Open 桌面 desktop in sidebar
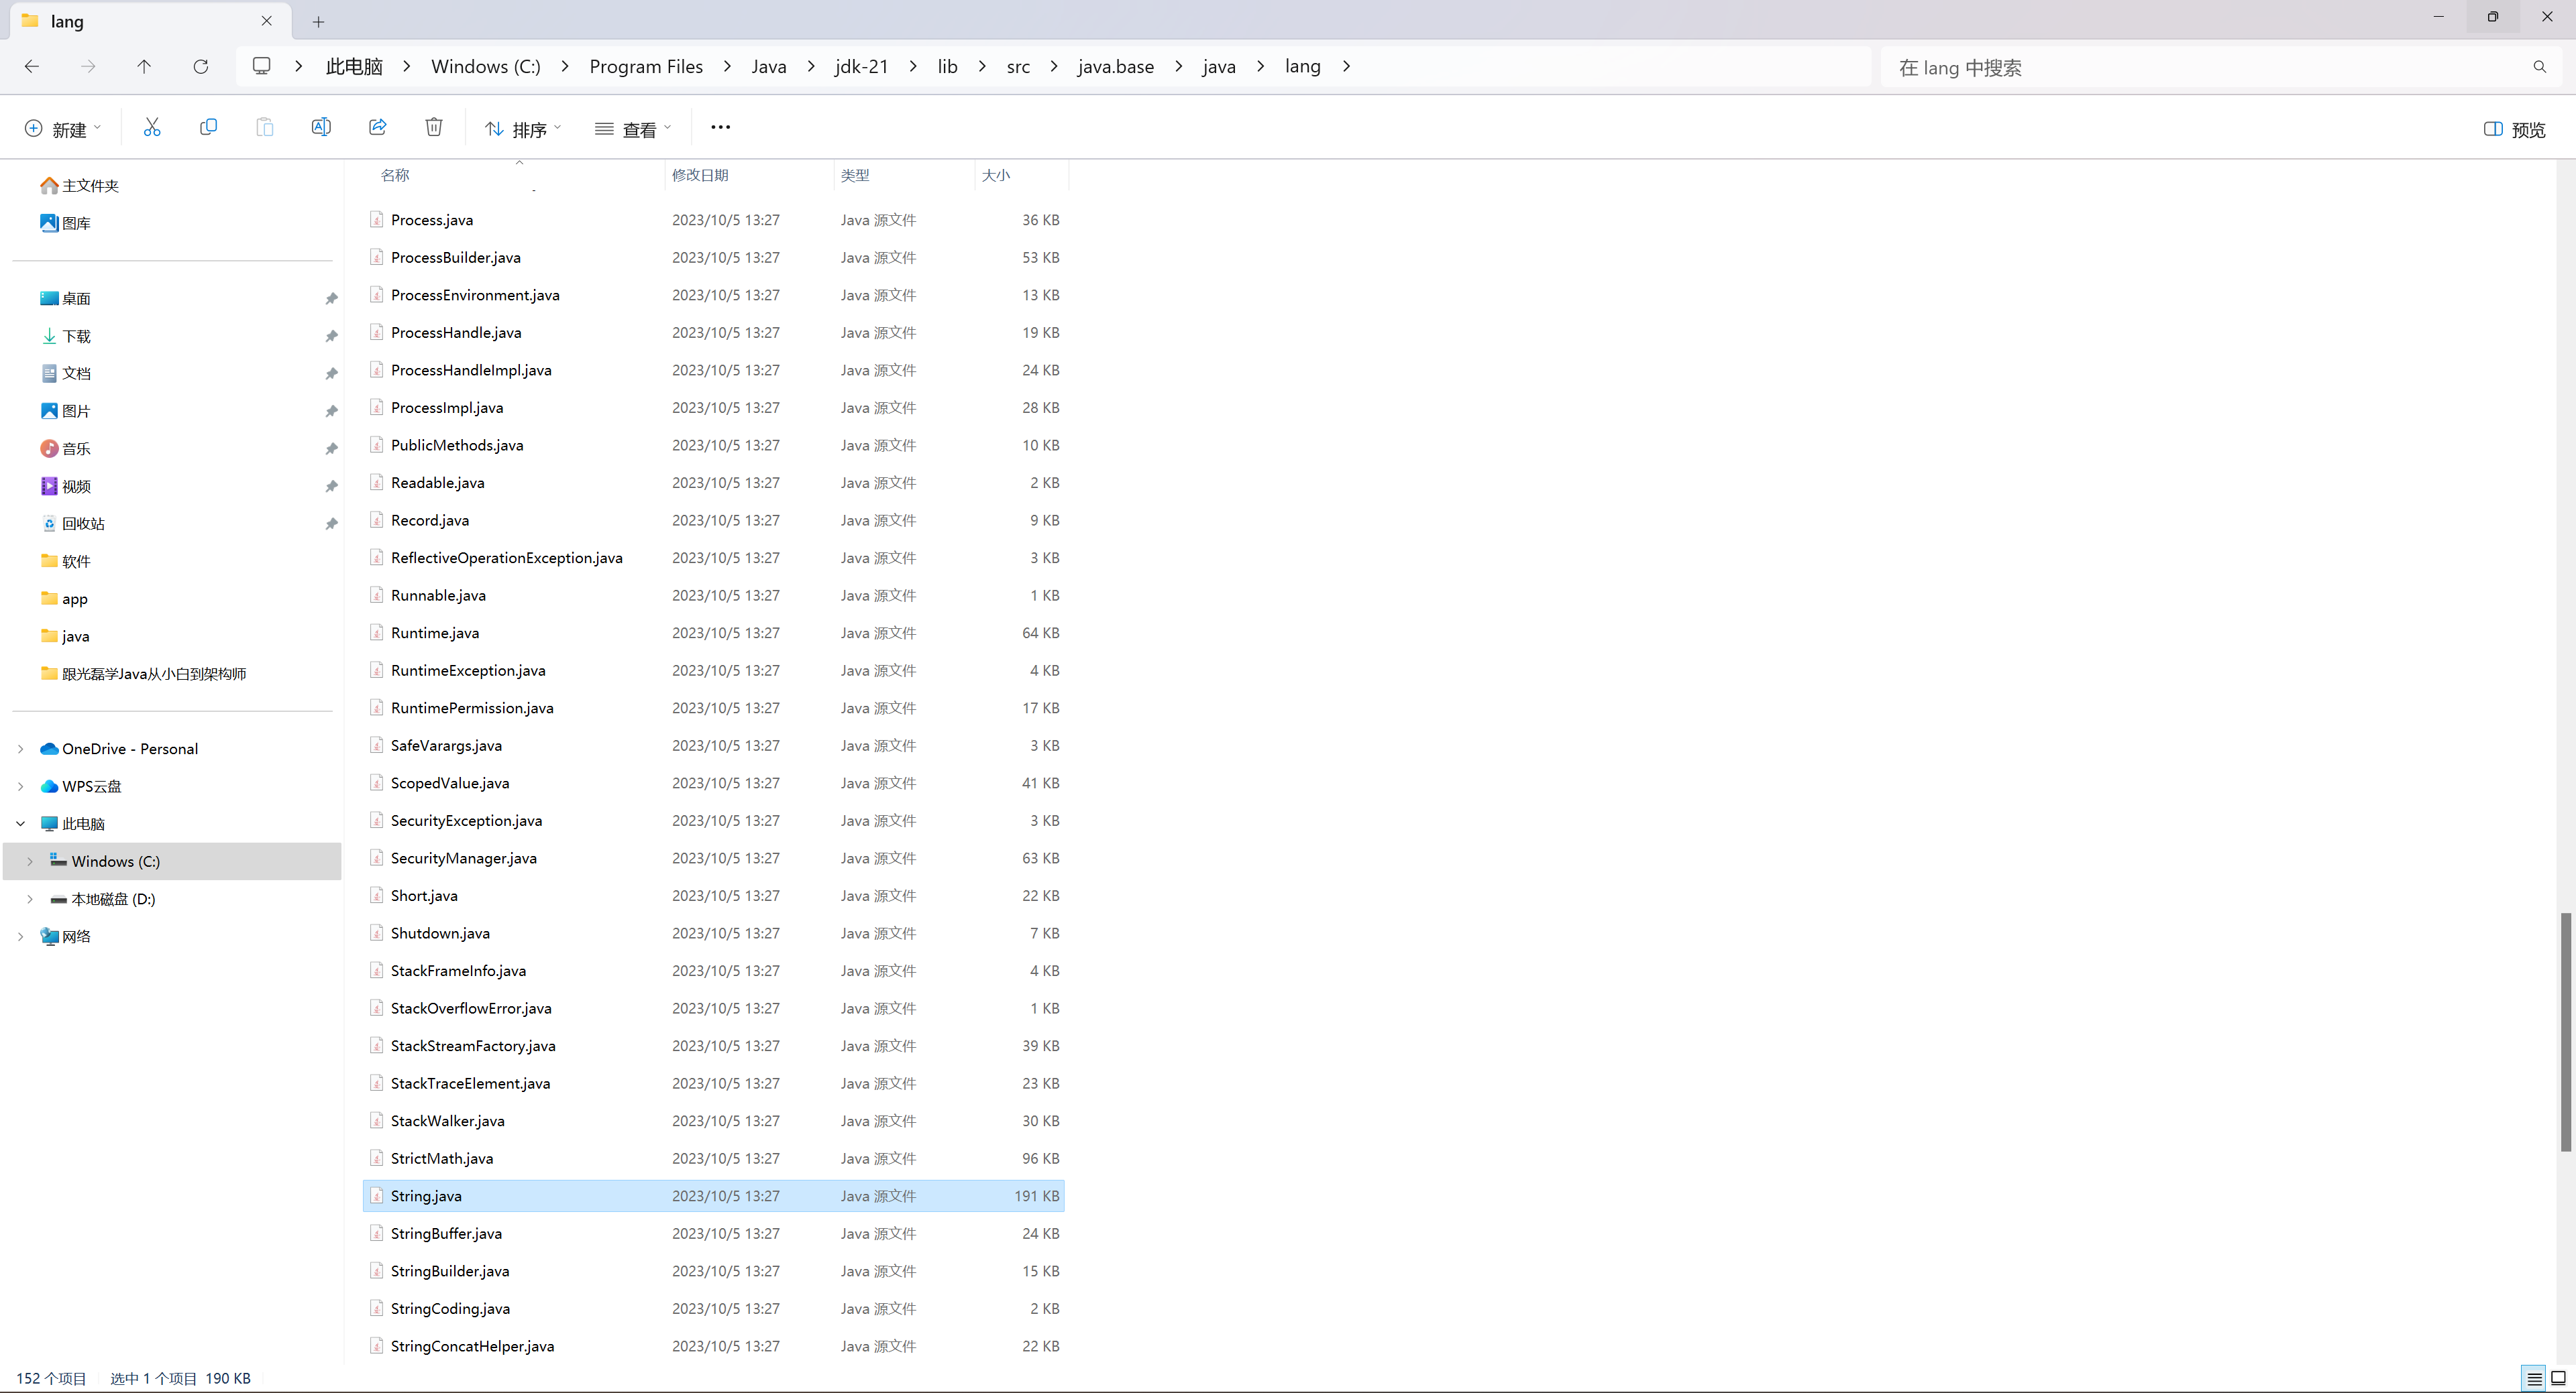This screenshot has width=2576, height=1393. 66,299
